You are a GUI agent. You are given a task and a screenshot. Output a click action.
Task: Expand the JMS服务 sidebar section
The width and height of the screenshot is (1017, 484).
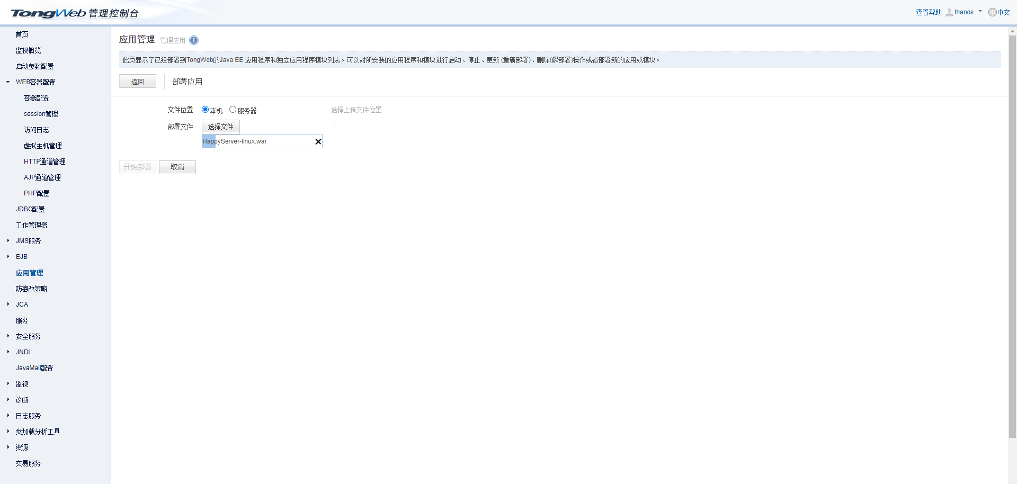click(x=8, y=241)
